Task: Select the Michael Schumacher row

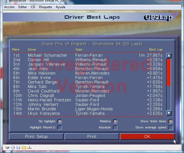Action: [88, 55]
